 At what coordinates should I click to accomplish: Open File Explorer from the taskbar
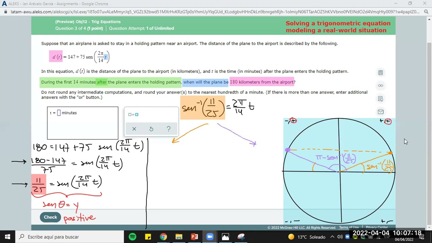click(179, 237)
